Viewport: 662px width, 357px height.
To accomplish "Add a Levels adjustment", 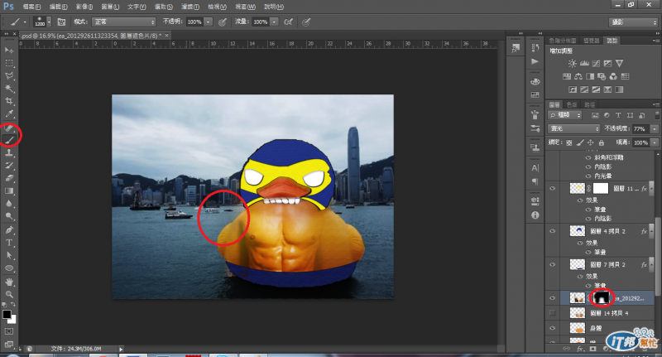I will click(584, 64).
